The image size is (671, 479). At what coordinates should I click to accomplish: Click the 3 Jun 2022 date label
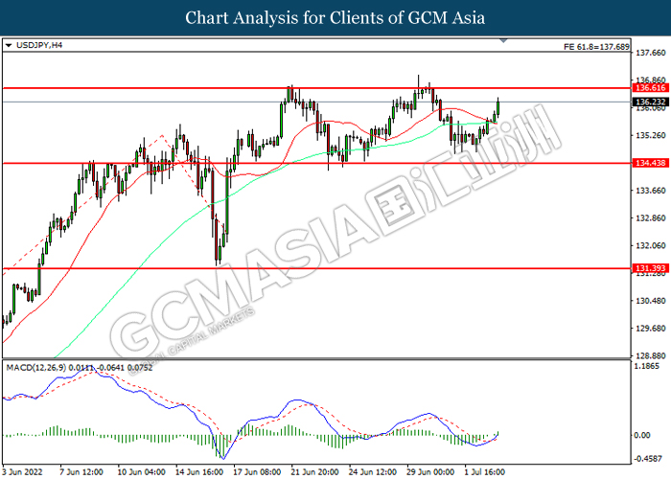tap(23, 472)
